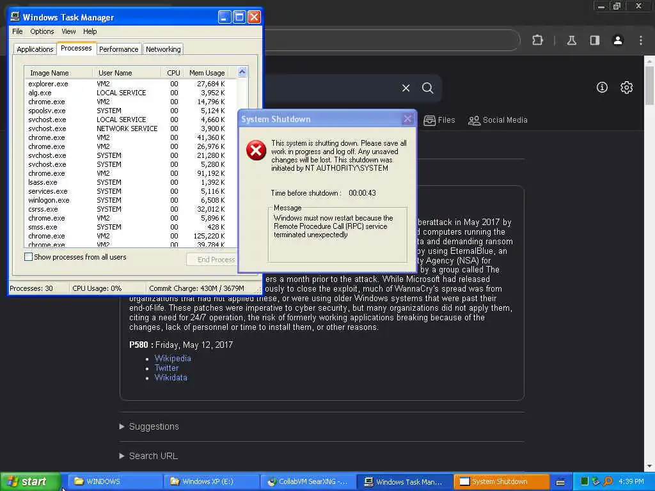Click the browser address bar

click(x=391, y=40)
